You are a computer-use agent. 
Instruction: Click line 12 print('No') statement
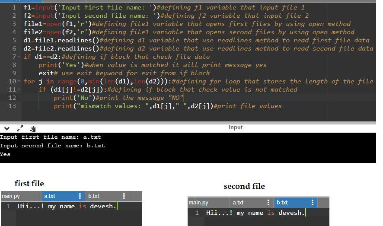click(x=74, y=98)
